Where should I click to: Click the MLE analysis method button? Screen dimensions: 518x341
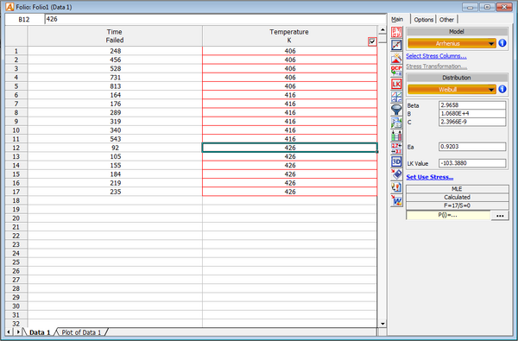458,189
